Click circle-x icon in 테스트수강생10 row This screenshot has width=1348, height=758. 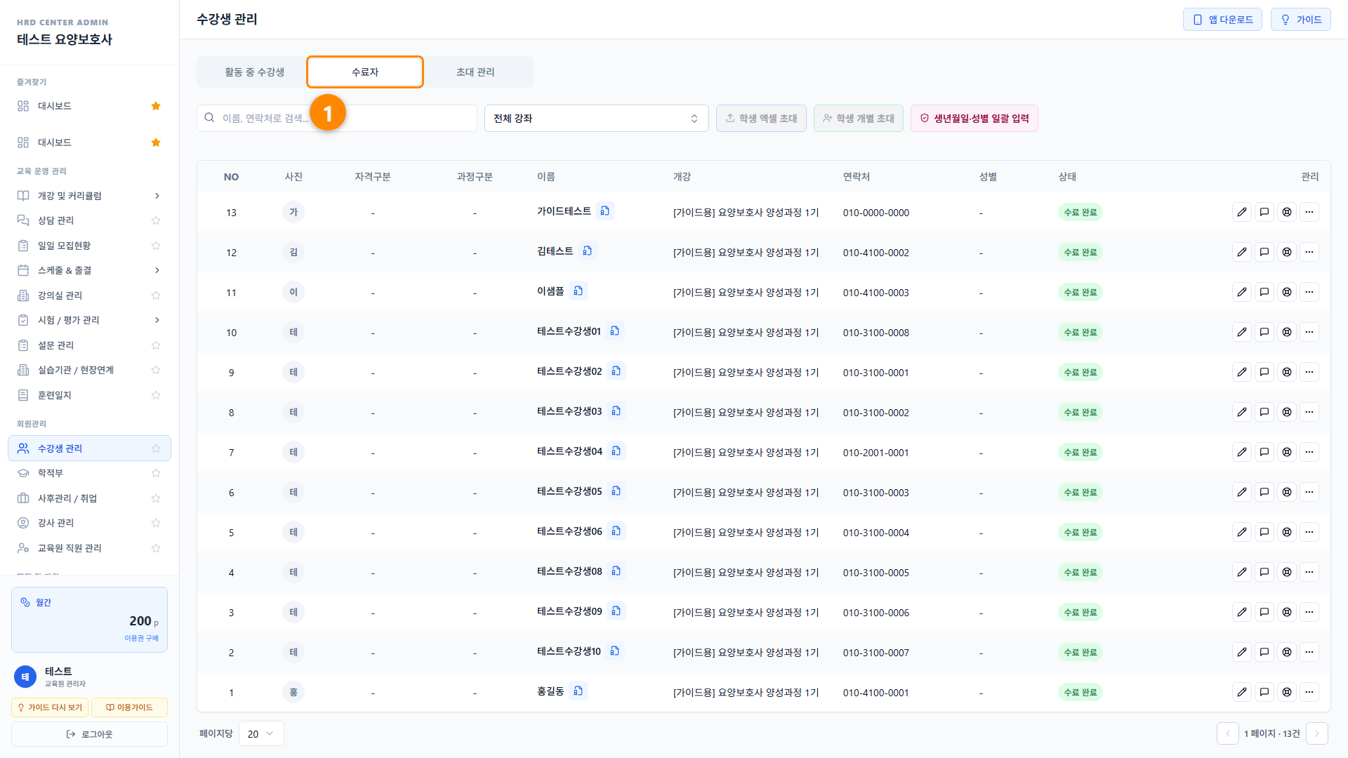(x=1287, y=652)
